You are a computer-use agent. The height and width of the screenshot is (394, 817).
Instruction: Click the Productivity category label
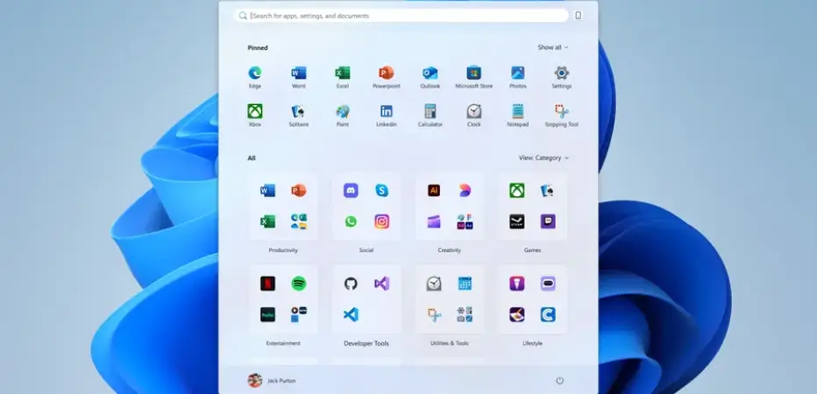(x=283, y=250)
